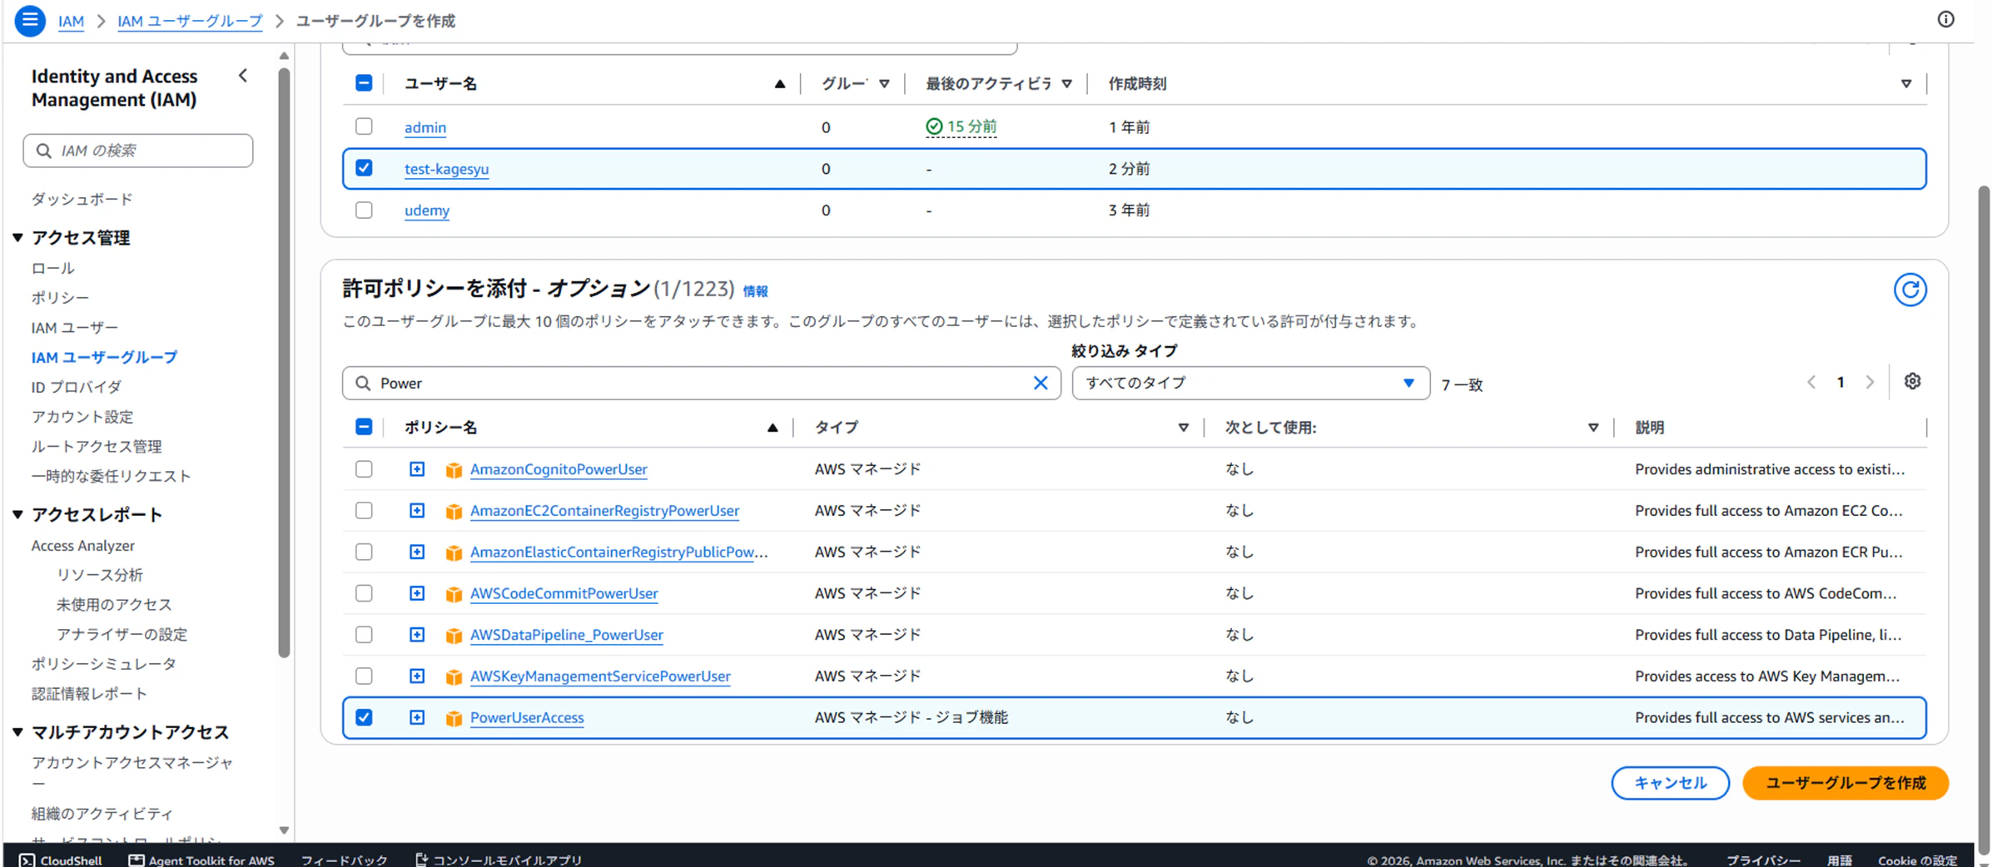Focus the IAM の検索 sidebar search field
The height and width of the screenshot is (867, 1992).
click(x=138, y=151)
